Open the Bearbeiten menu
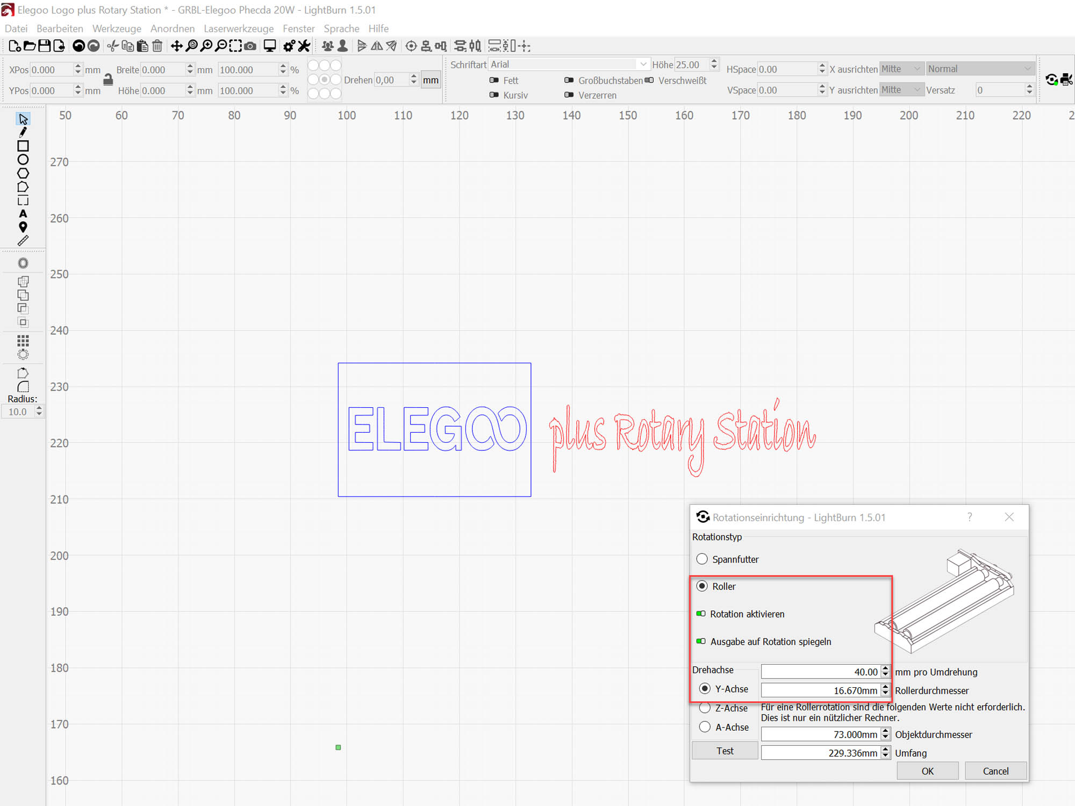Image resolution: width=1075 pixels, height=806 pixels. 60,28
